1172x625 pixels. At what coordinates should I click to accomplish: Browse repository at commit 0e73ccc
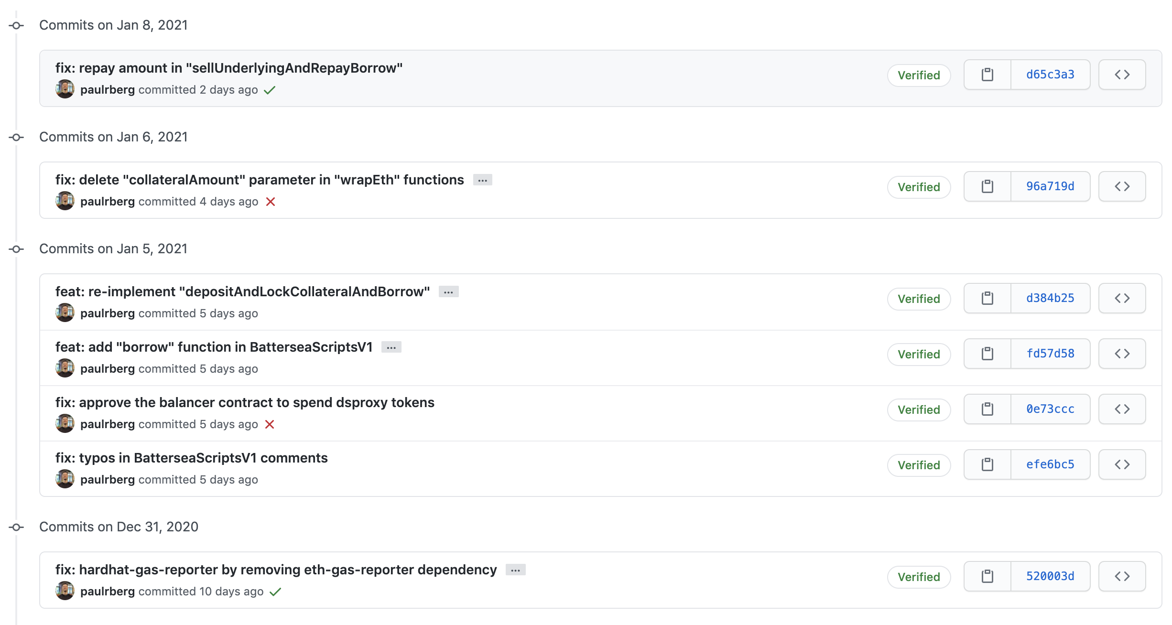(x=1122, y=409)
